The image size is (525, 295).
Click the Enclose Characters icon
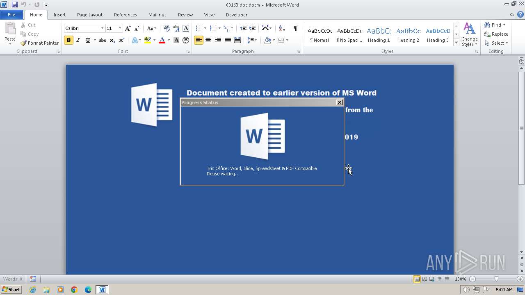(186, 40)
